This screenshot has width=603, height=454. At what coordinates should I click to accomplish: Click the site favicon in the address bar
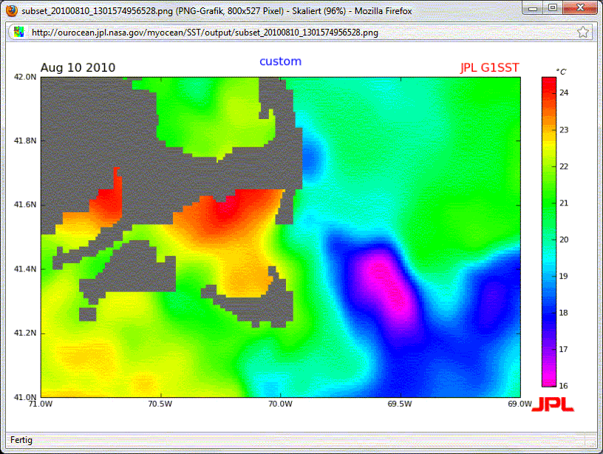coord(19,32)
